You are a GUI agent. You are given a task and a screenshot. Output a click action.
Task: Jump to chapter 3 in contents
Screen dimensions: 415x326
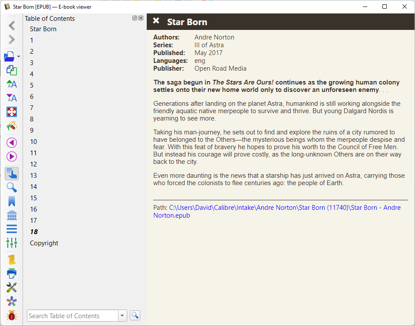pyautogui.click(x=32, y=63)
